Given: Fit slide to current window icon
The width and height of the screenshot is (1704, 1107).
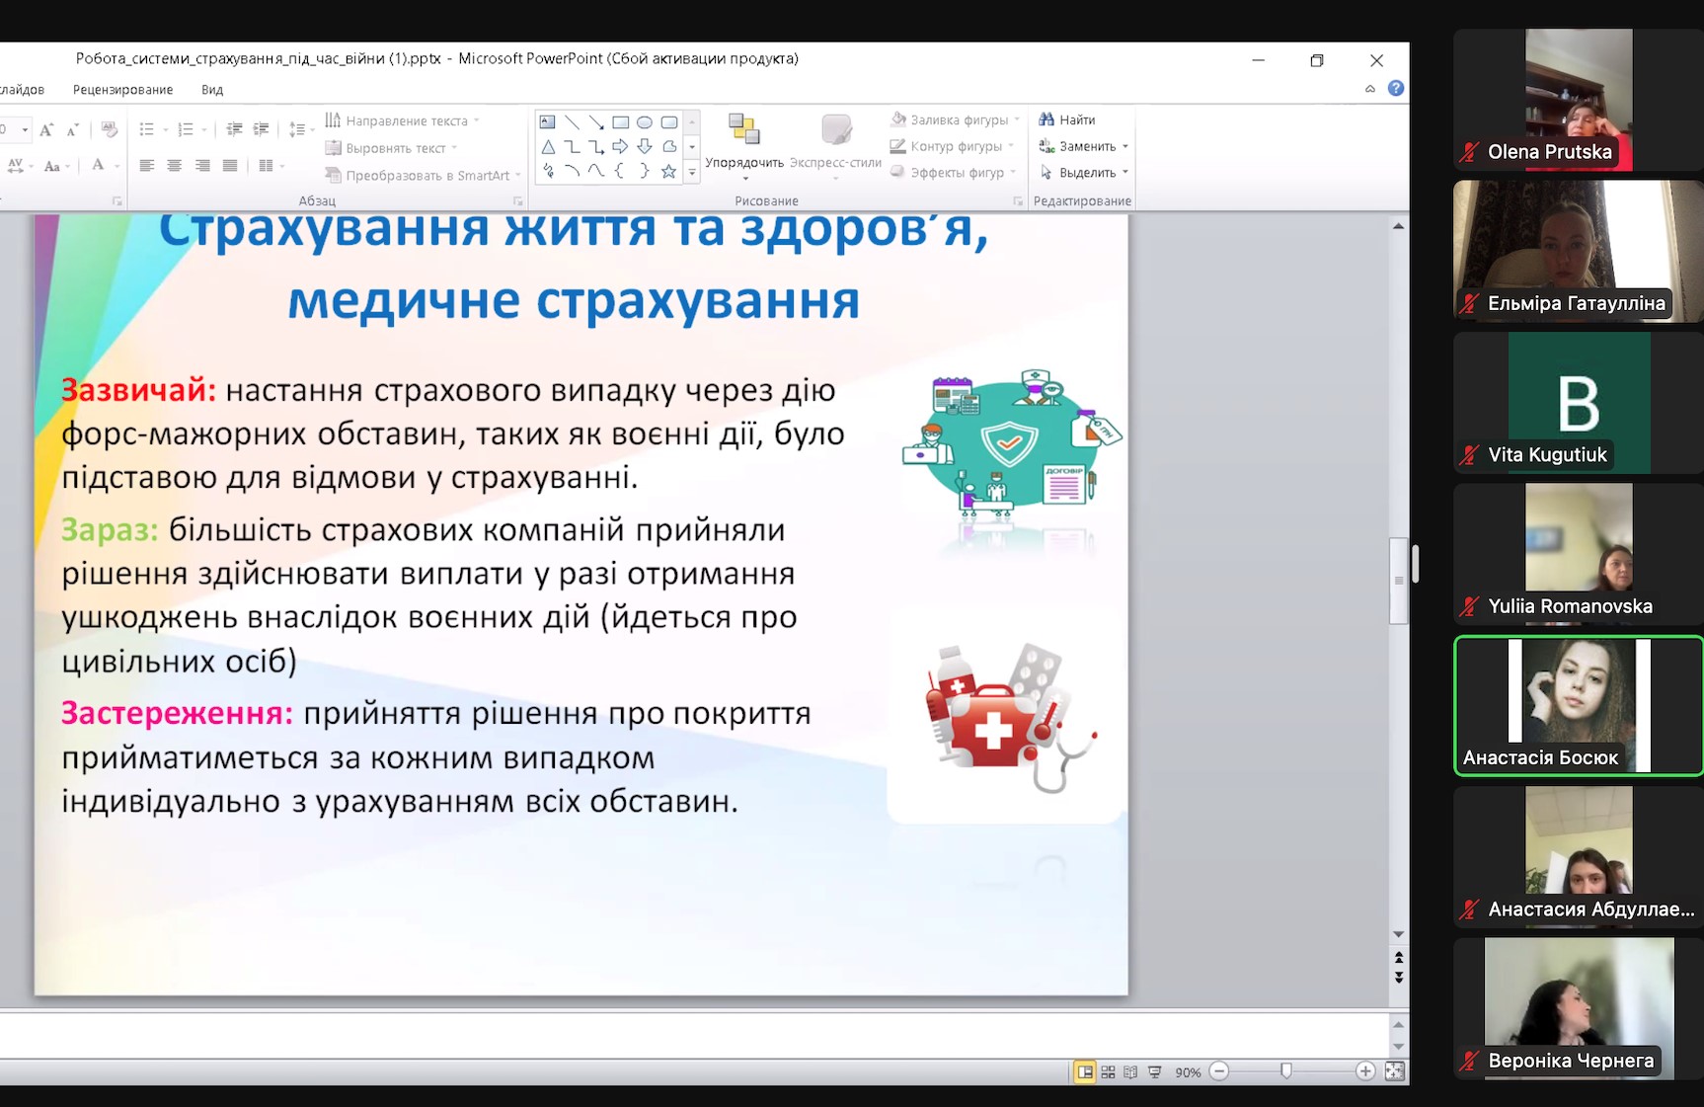Looking at the screenshot, I should [x=1394, y=1071].
